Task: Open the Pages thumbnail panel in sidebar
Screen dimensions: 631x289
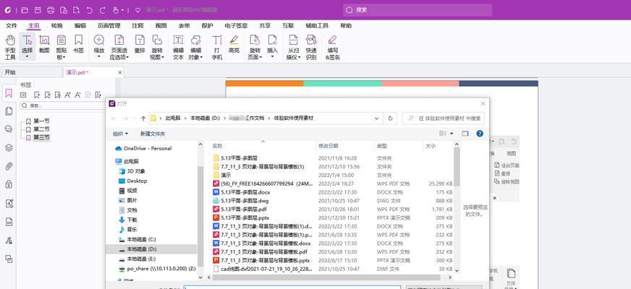Action: coord(9,111)
